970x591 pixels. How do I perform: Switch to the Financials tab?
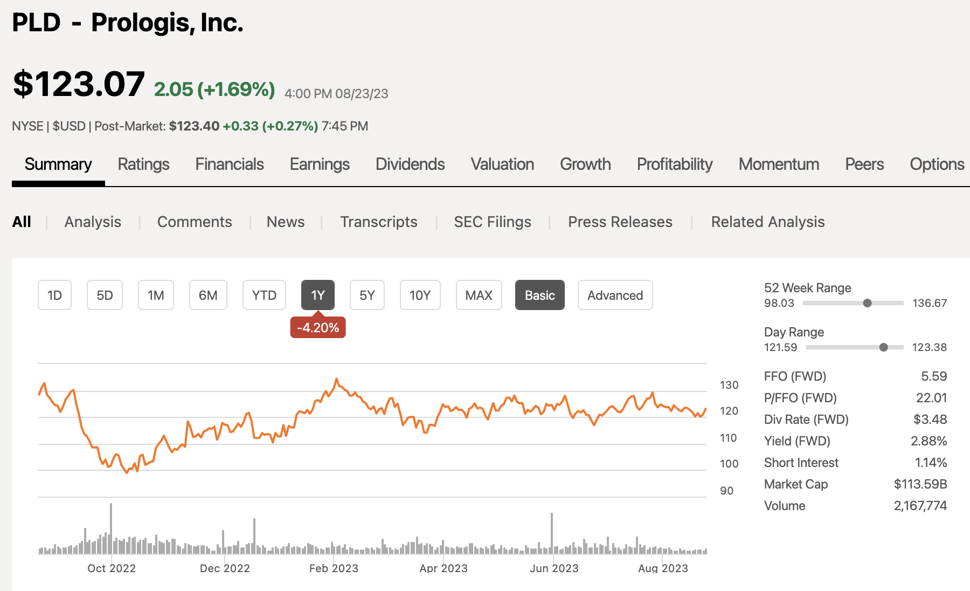coord(230,164)
